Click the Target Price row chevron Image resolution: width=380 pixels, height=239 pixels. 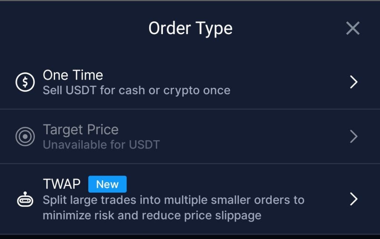354,137
